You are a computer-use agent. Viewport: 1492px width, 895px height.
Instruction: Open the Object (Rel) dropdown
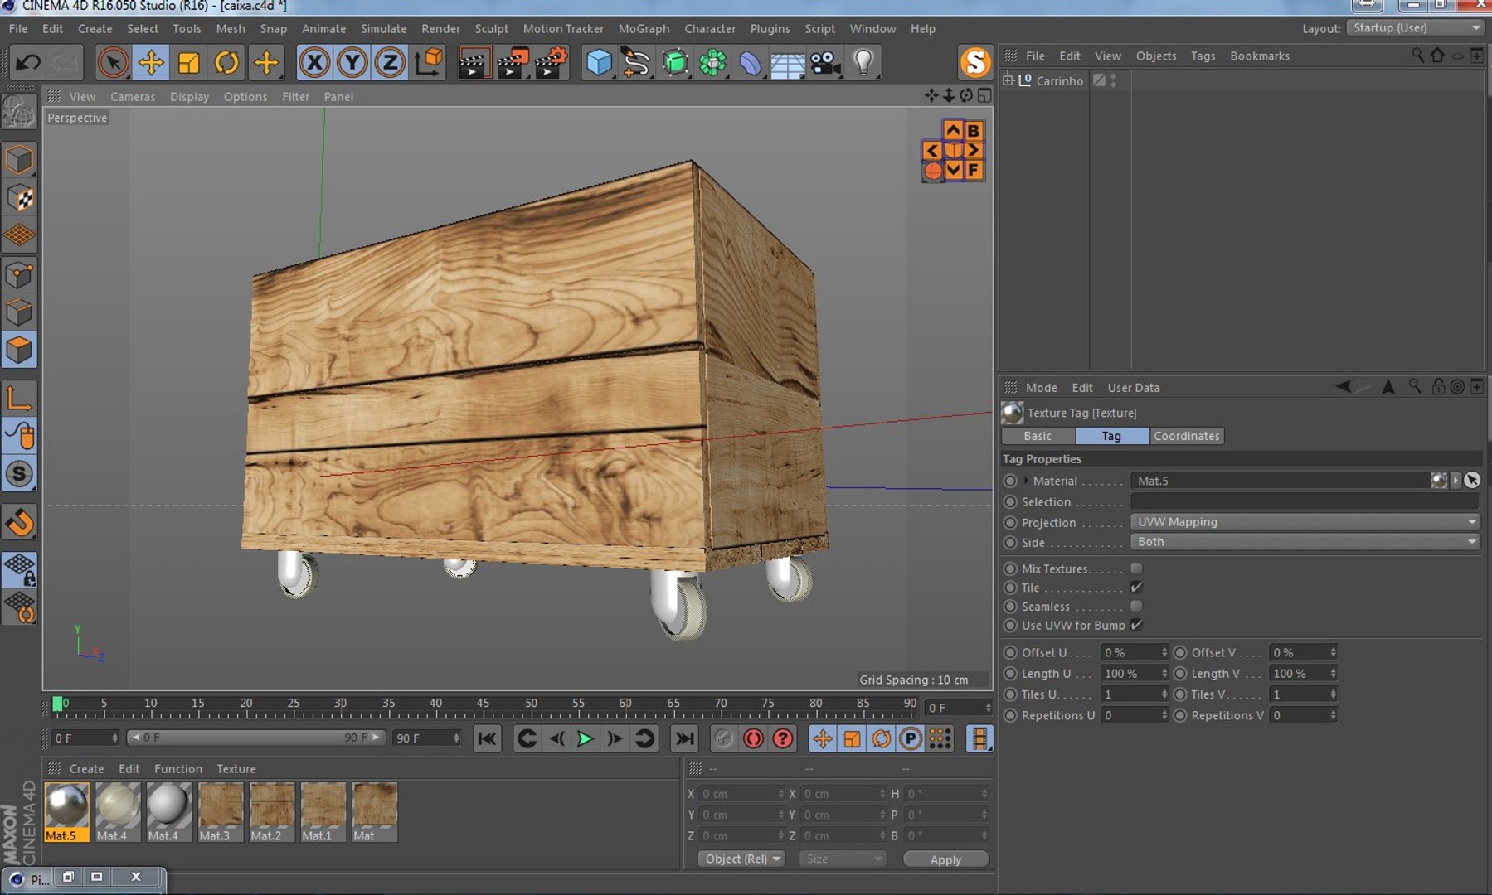[x=741, y=859]
